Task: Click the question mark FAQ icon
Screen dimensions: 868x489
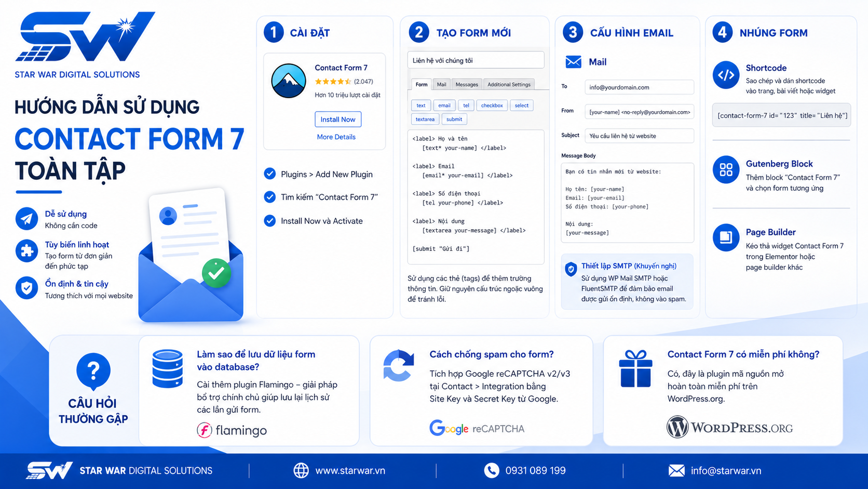Action: point(93,371)
